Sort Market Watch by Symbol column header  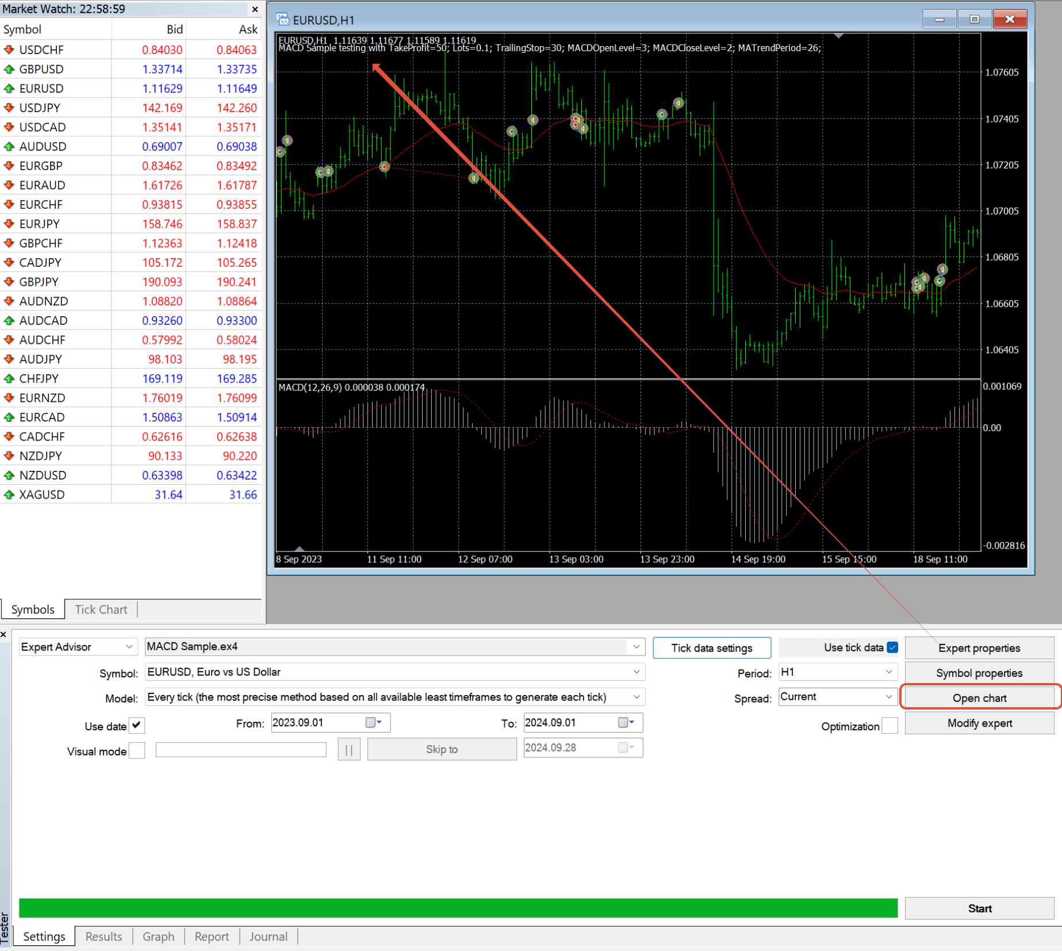pos(56,29)
